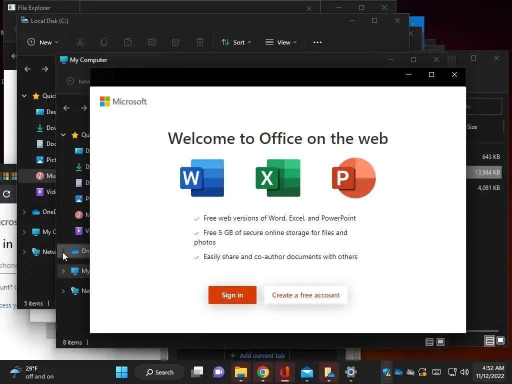The image size is (512, 384).
Task: Collapse Quick access in My Computer window
Action: click(63, 135)
